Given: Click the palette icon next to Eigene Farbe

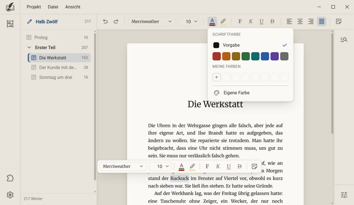Looking at the screenshot, I should click(216, 93).
